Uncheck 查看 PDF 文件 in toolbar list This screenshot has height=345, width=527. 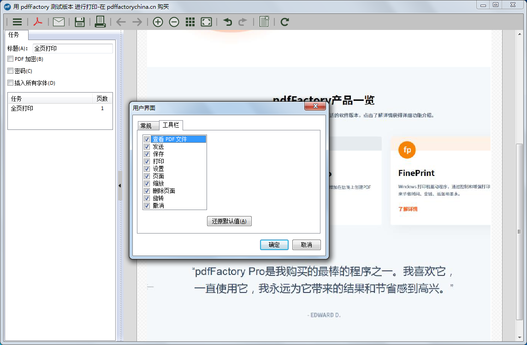pyautogui.click(x=147, y=139)
